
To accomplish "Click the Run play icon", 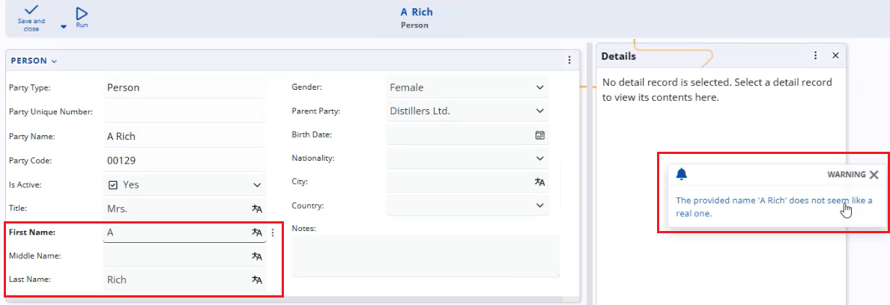I will [x=82, y=13].
